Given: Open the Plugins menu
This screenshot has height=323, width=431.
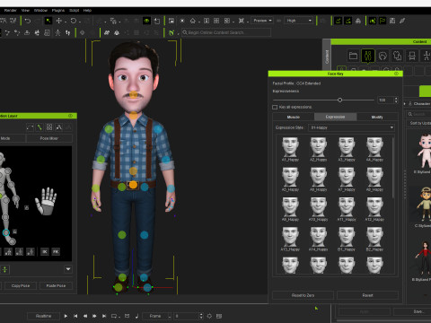Looking at the screenshot, I should click(x=58, y=10).
